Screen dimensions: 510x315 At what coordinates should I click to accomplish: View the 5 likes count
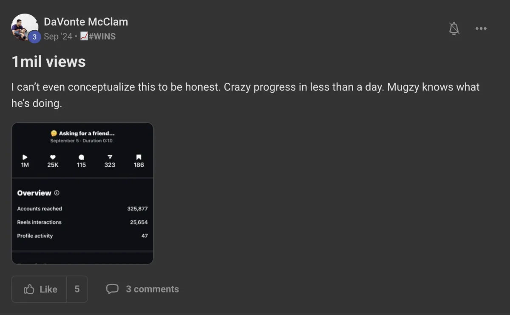pos(77,289)
